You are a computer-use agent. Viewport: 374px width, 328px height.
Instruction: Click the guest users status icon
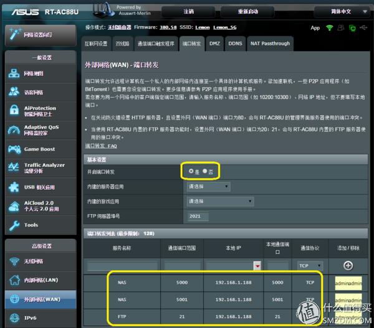340,28
